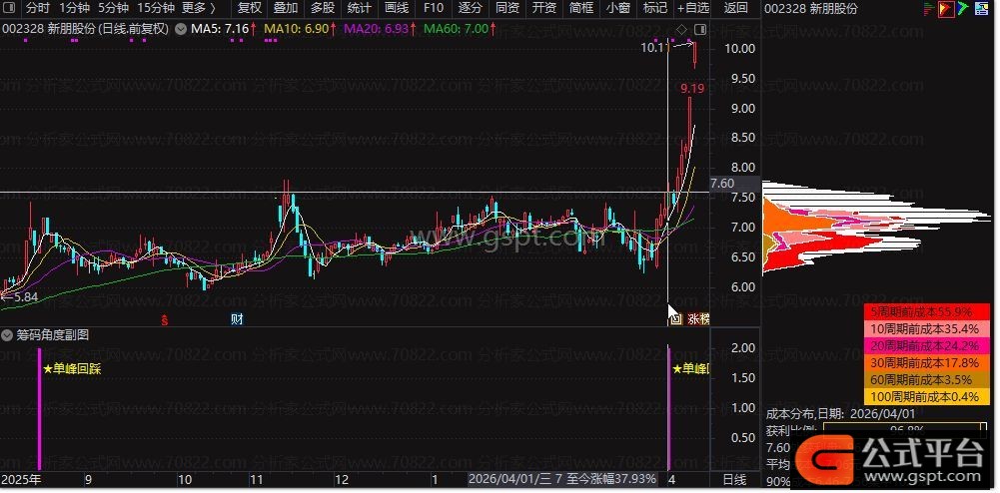Screen dimensions: 1000x493
Task: Click the diamond marker icon above chart
Action: [681, 29]
